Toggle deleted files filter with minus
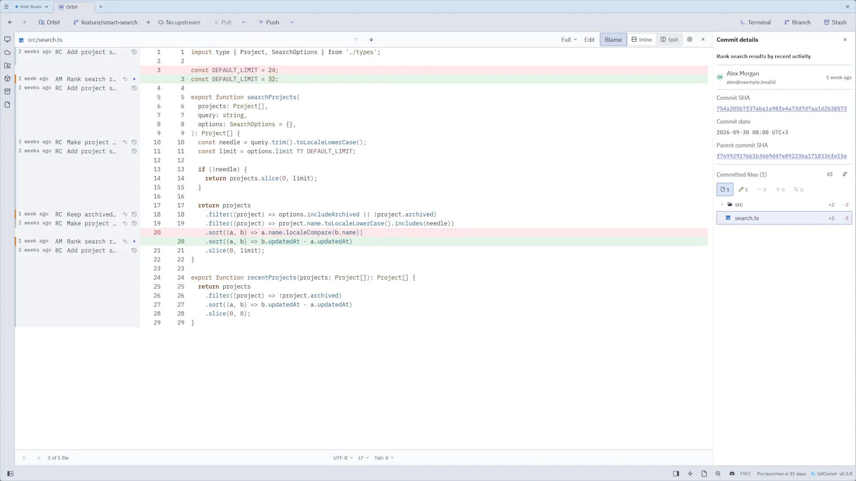856x481 pixels. click(x=762, y=190)
